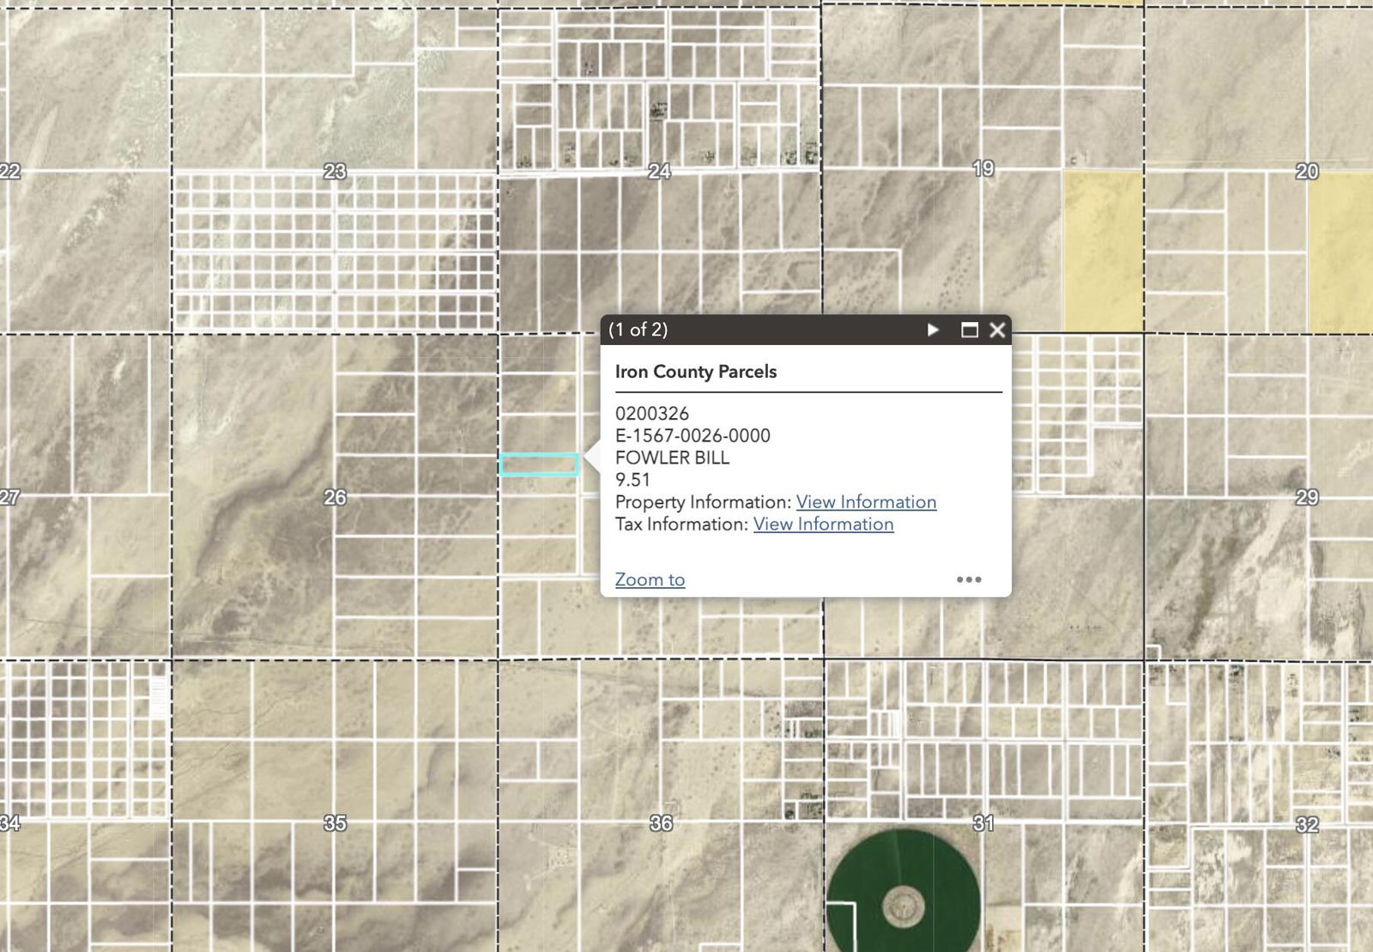This screenshot has width=1373, height=952.
Task: Open Property Information View Information link
Action: coord(866,502)
